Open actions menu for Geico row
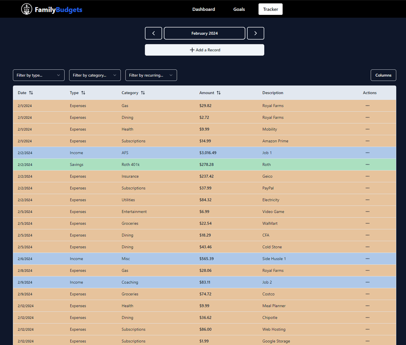406x345 pixels. click(367, 176)
